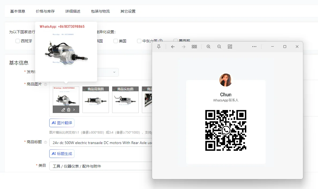Click the AI 图片翻译 button
The height and width of the screenshot is (189, 318).
(x=62, y=123)
